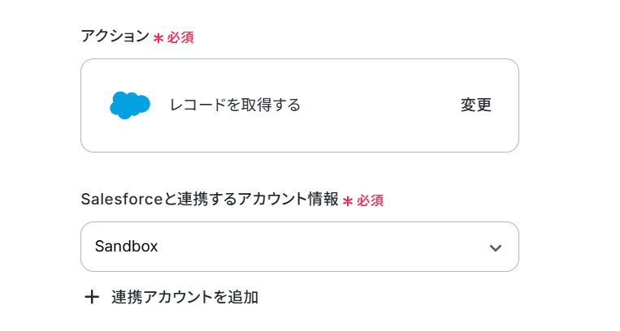The image size is (620, 331).
Task: Click 必須 marker beside アカウント情報 label
Action: (370, 200)
